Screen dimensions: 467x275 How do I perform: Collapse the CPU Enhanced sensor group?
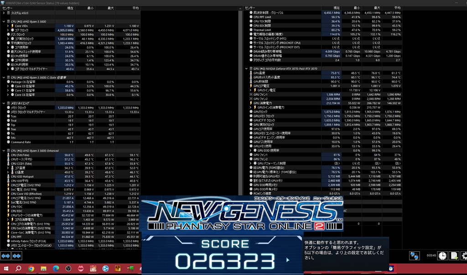(4, 151)
